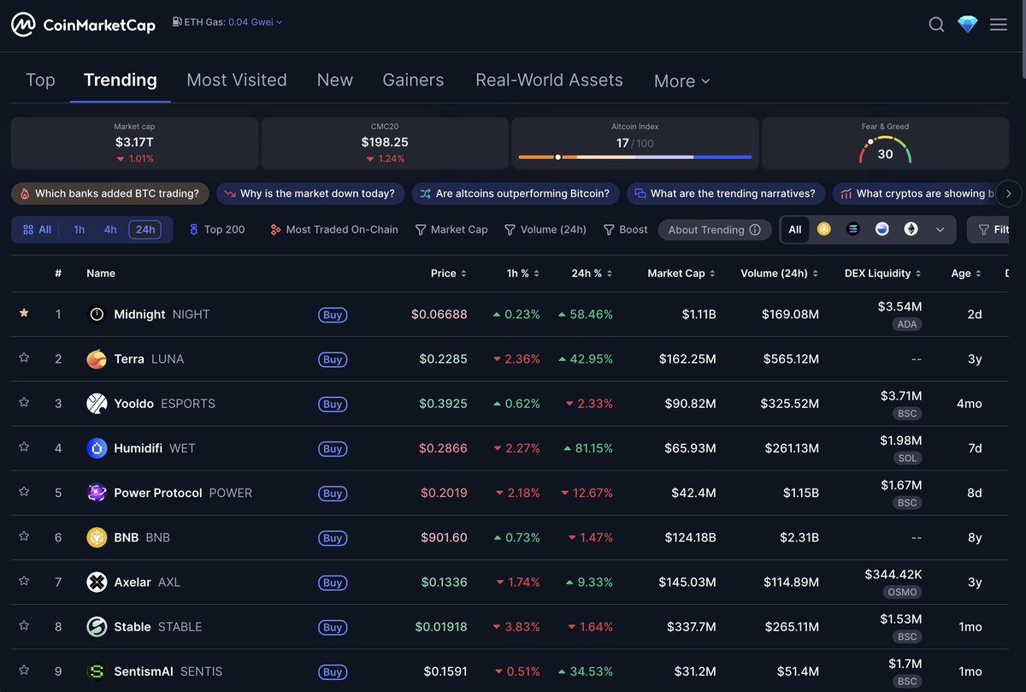Screen dimensions: 1026x692
Task: Click the Yooldo ESPORTS coin logo
Action: click(97, 403)
